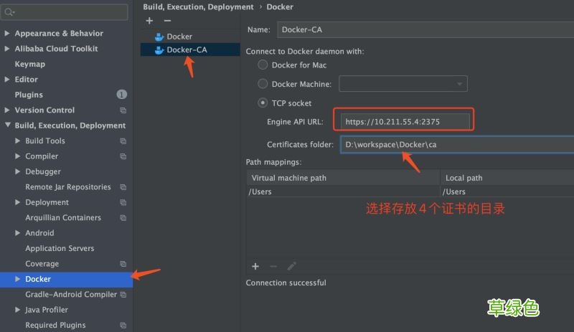The image size is (574, 332).
Task: Select the Docker for Mac radio button
Action: [263, 65]
